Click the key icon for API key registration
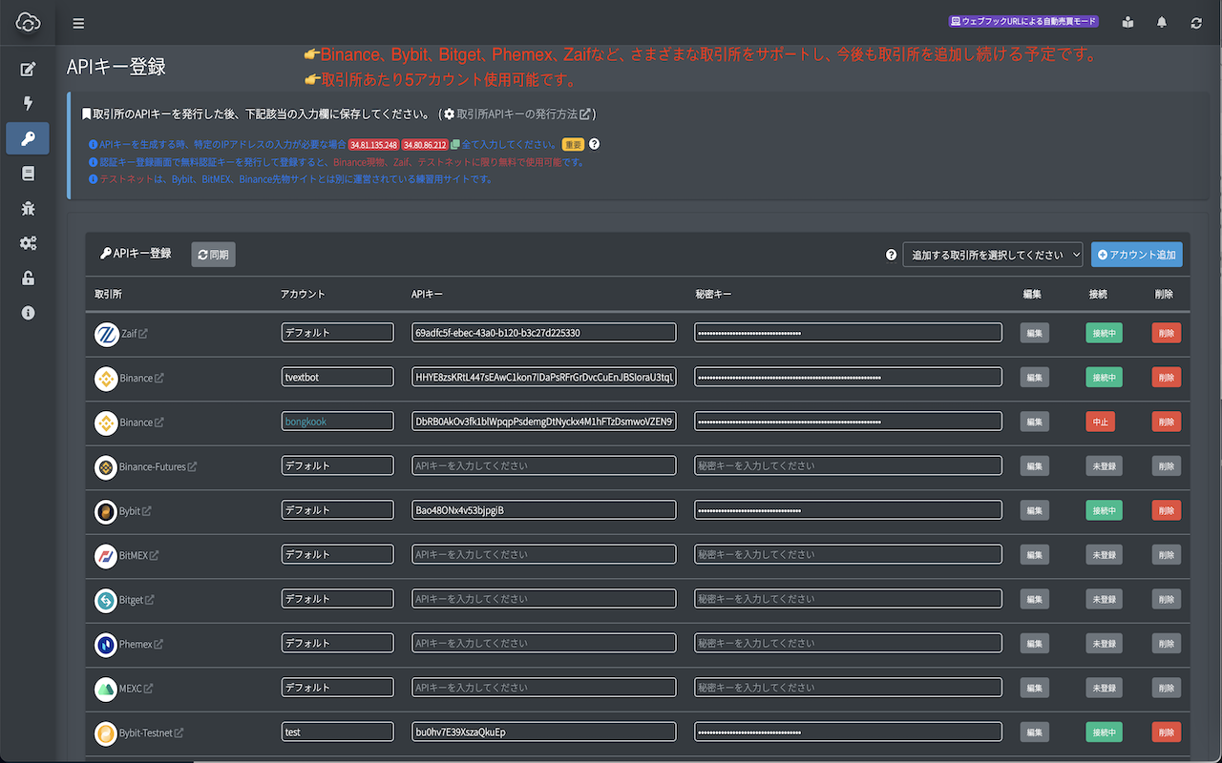Viewport: 1222px width, 763px height. click(x=28, y=138)
